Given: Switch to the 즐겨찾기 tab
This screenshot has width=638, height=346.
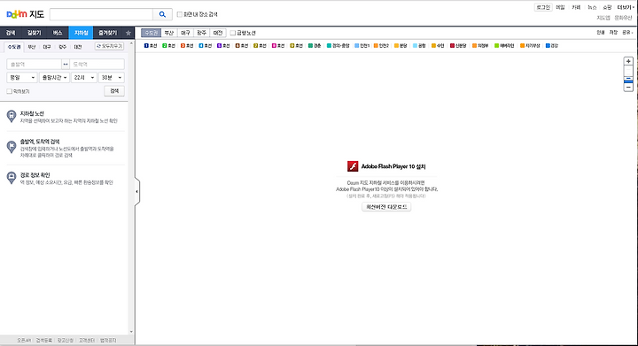Looking at the screenshot, I should coord(108,33).
